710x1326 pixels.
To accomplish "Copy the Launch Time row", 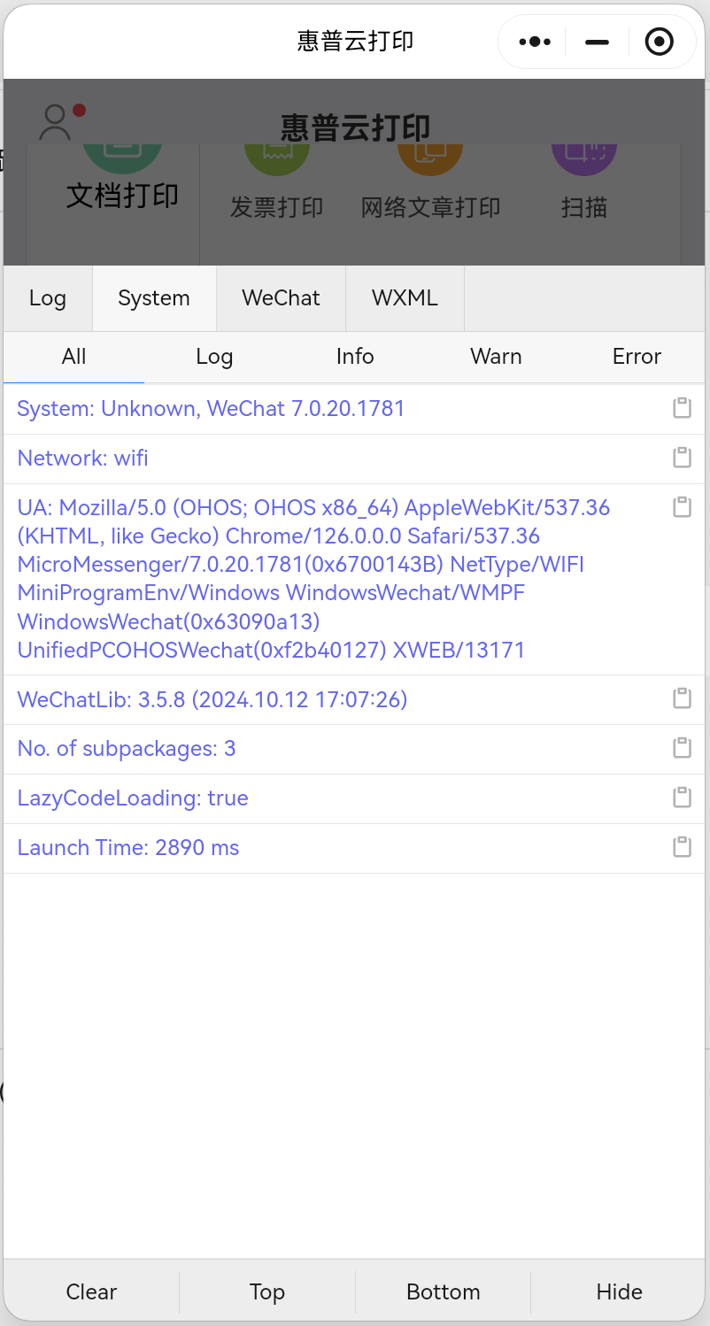I will pos(682,847).
